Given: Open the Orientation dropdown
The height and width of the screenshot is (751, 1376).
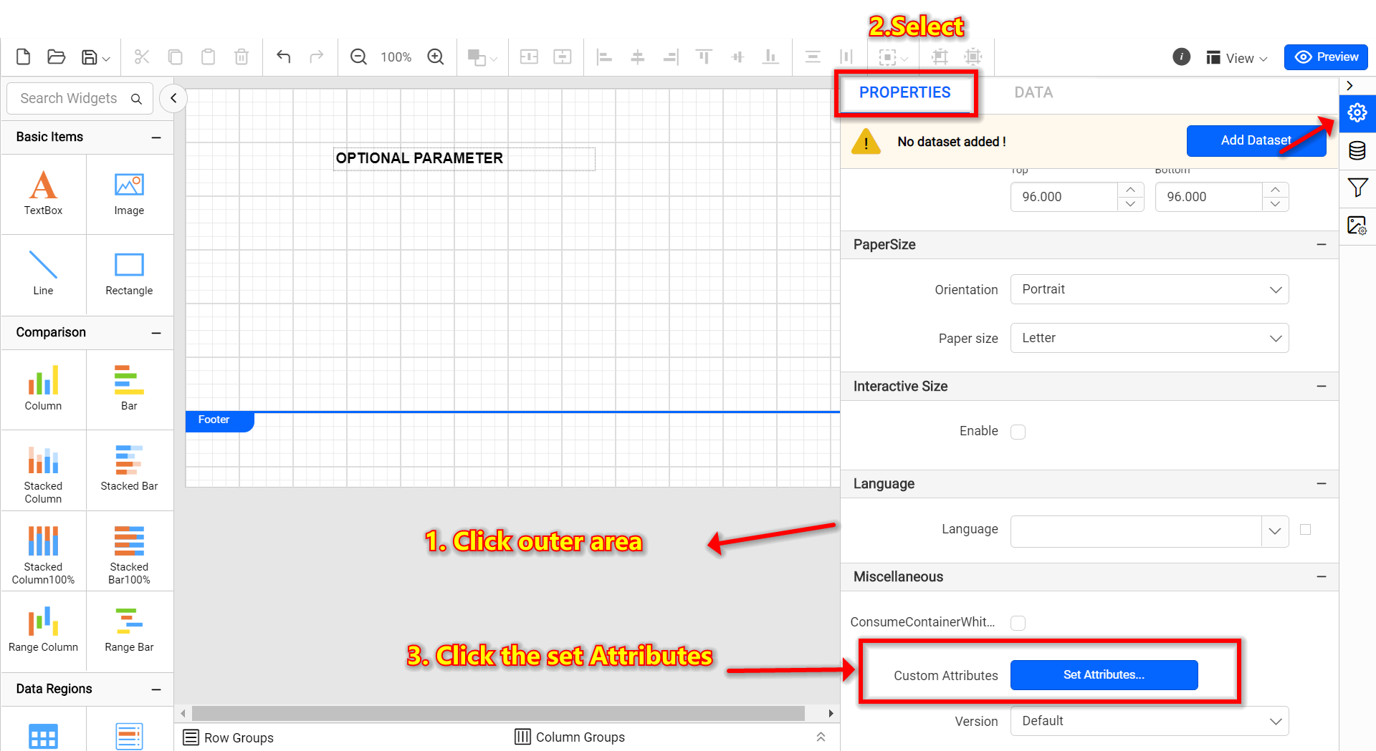Looking at the screenshot, I should point(1150,289).
